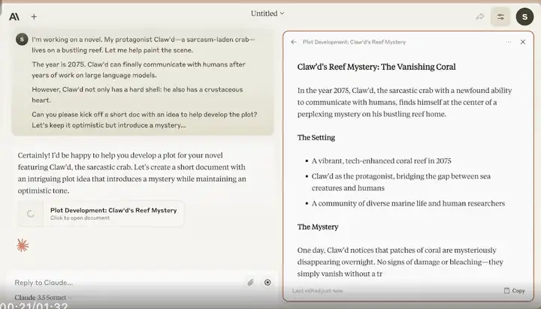This screenshot has height=309, width=541.
Task: Go back using artifact panel arrow
Action: 294,42
